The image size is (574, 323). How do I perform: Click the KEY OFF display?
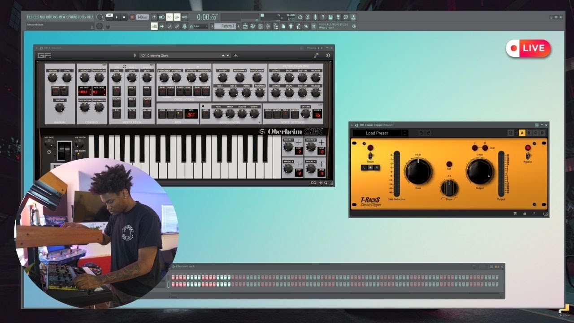click(x=191, y=113)
